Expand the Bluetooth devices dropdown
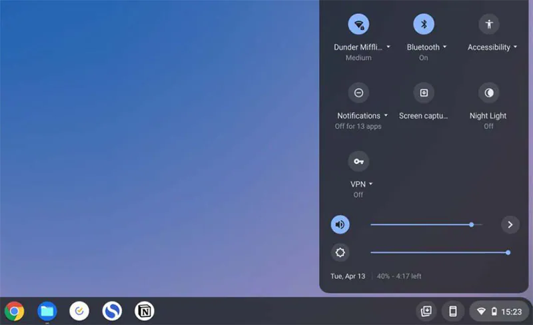Screen dimensions: 533x325 [444, 47]
